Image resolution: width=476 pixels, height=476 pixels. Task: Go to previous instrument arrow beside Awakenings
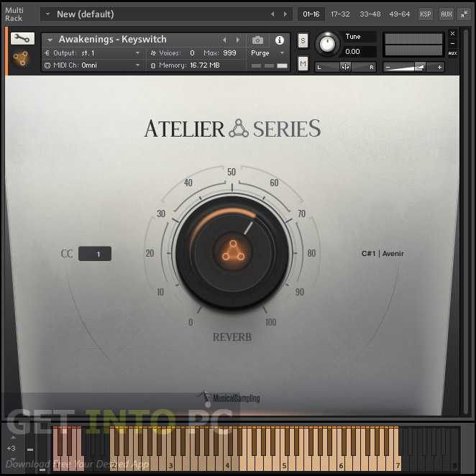point(224,40)
